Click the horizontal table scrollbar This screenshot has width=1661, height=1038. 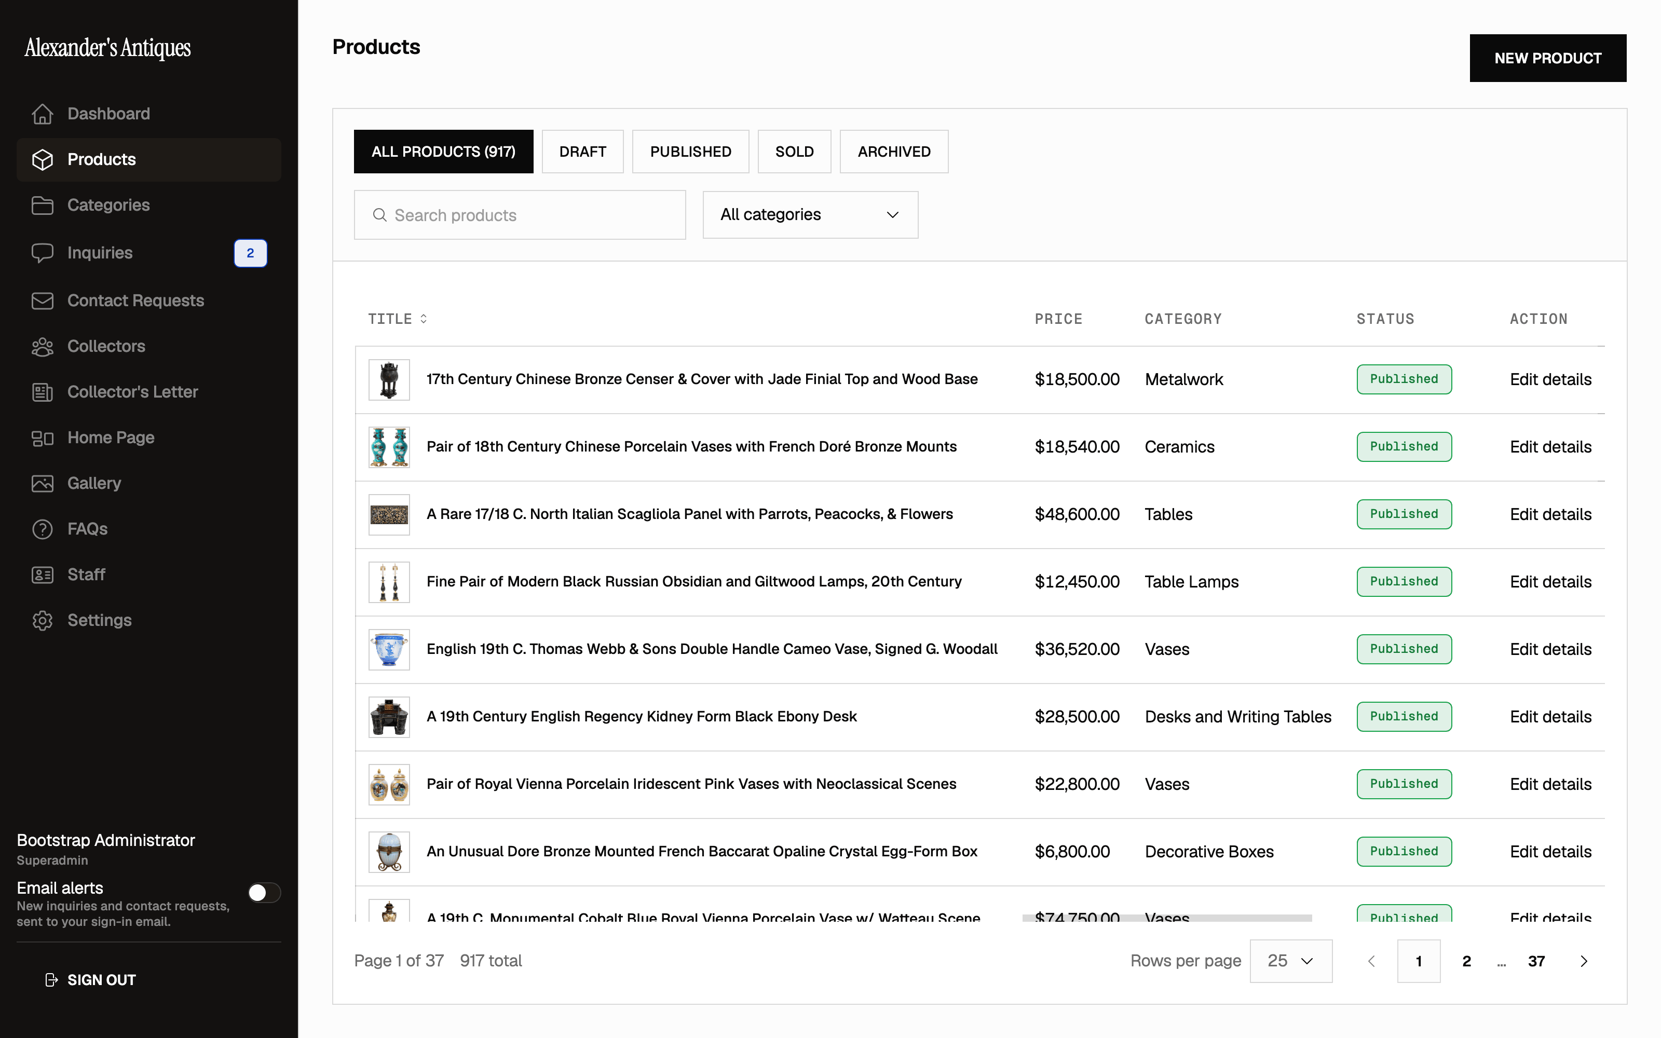click(x=1167, y=918)
